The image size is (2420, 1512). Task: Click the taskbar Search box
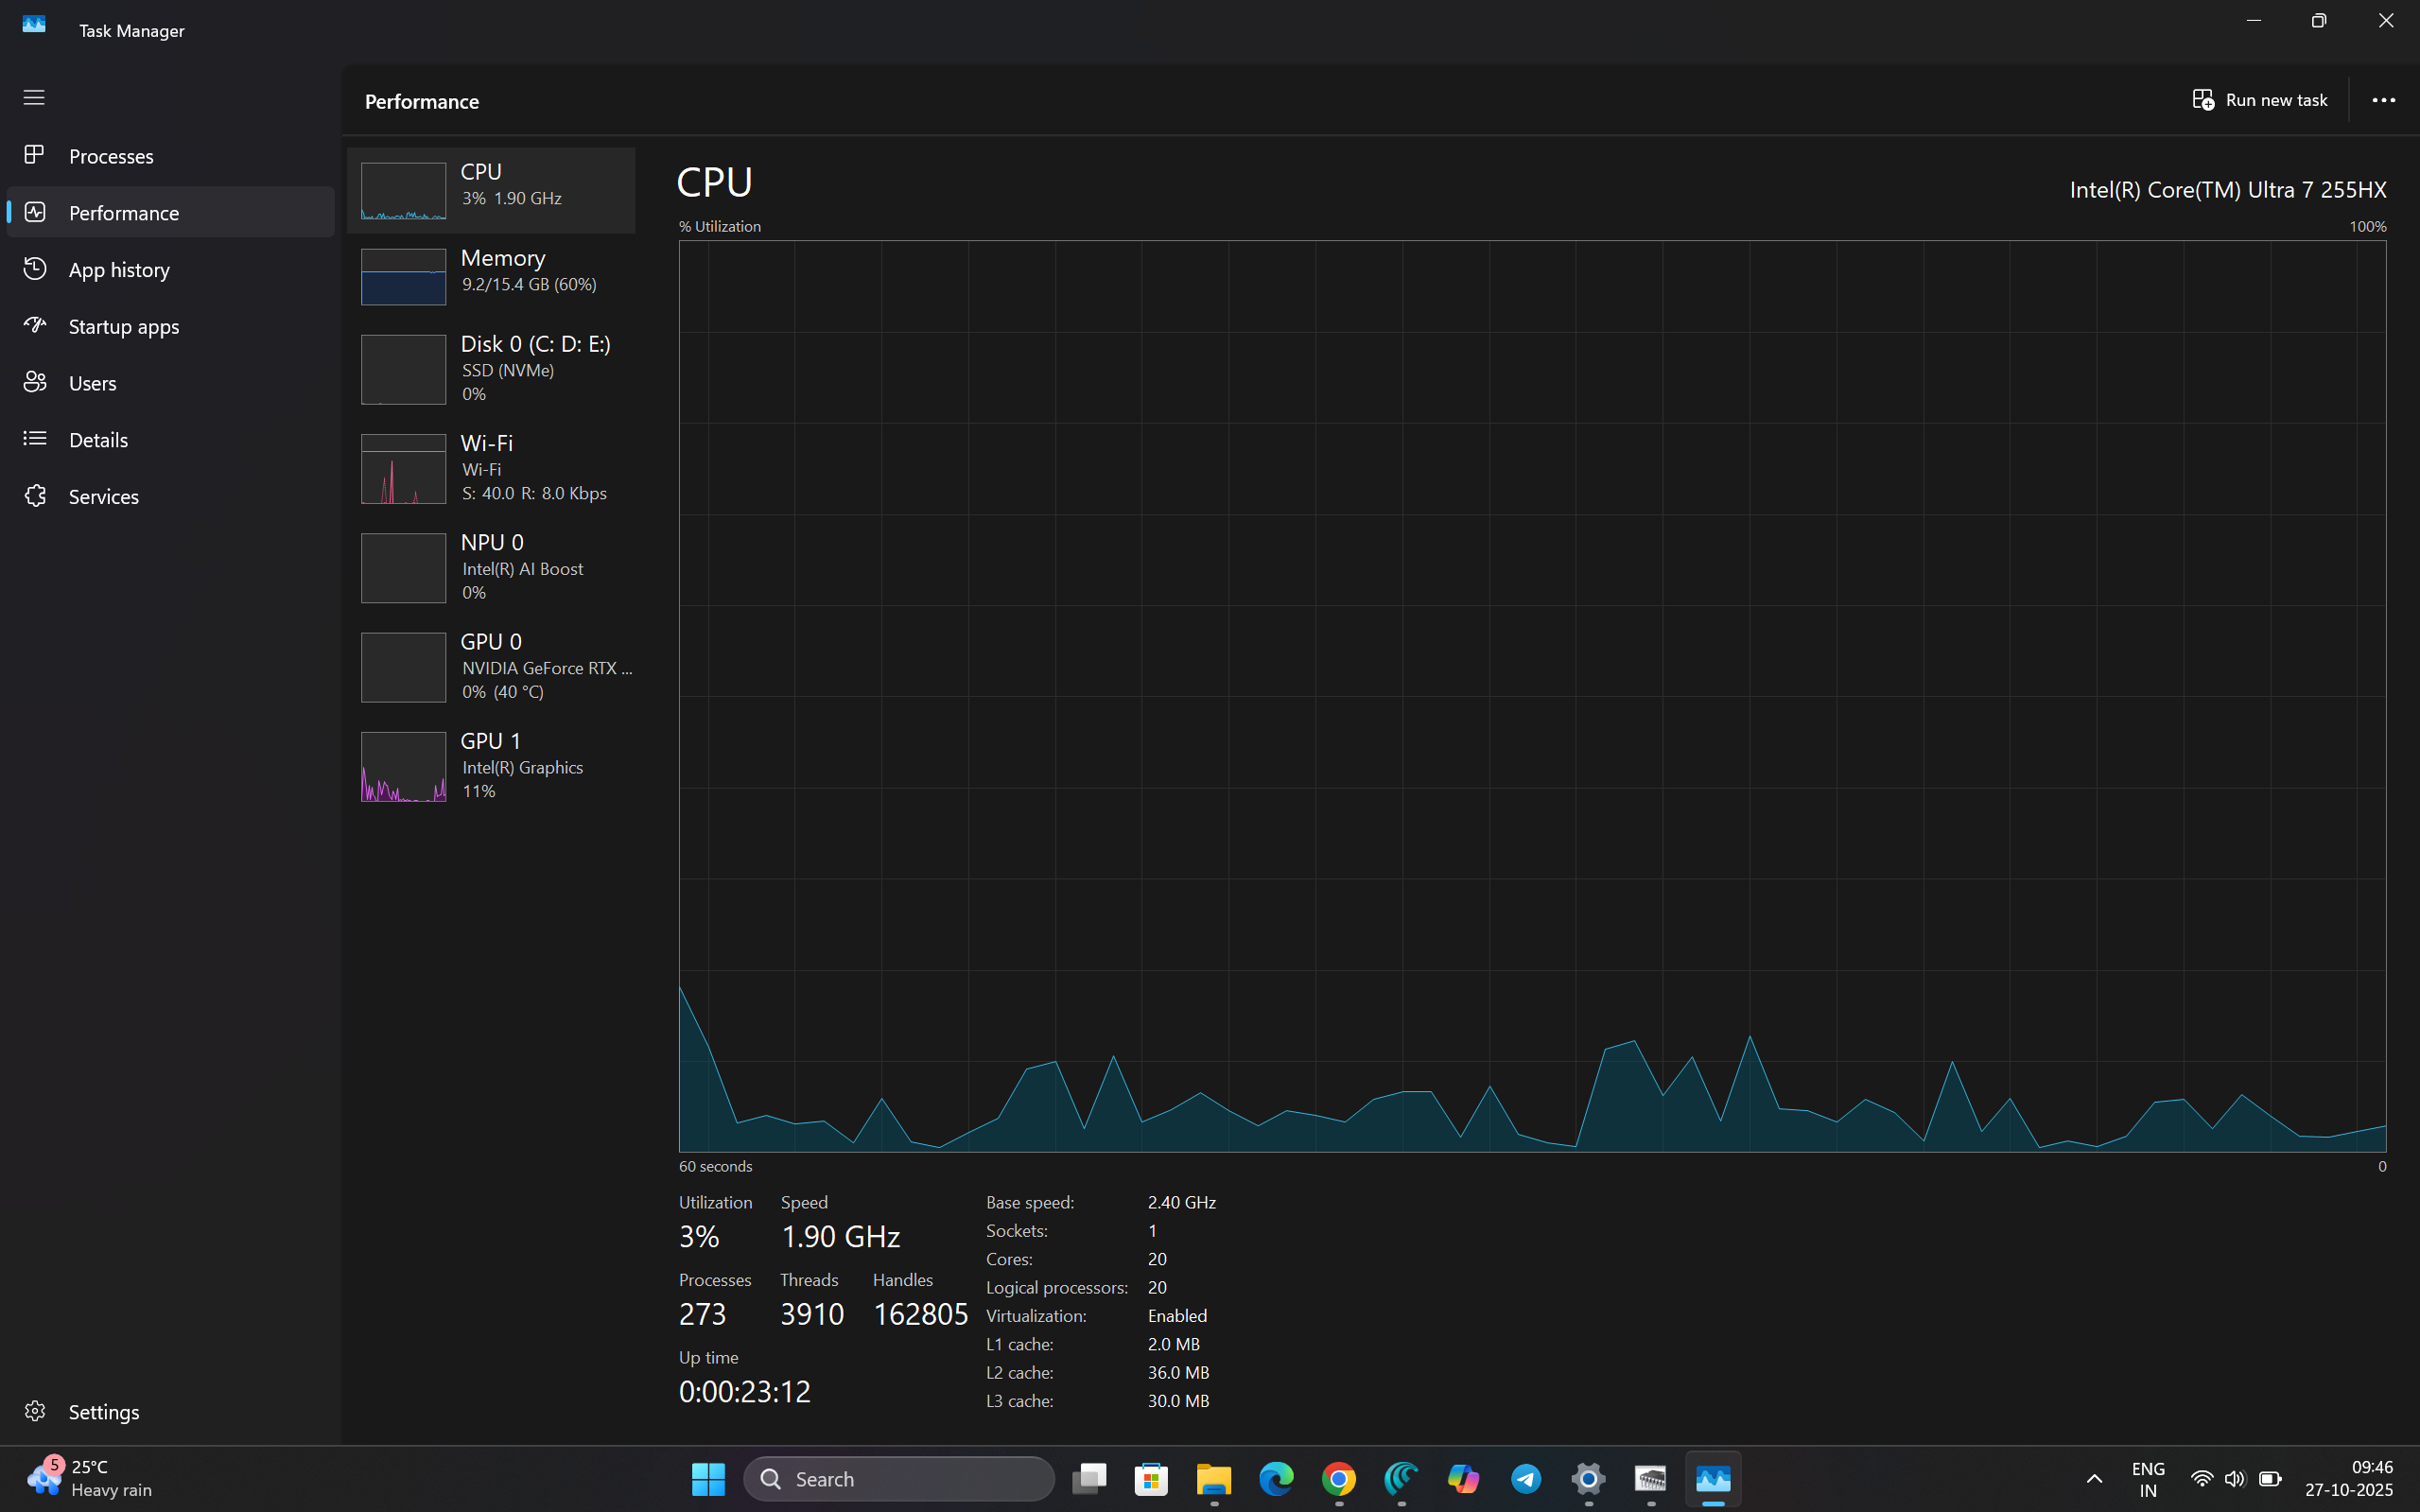(x=899, y=1478)
